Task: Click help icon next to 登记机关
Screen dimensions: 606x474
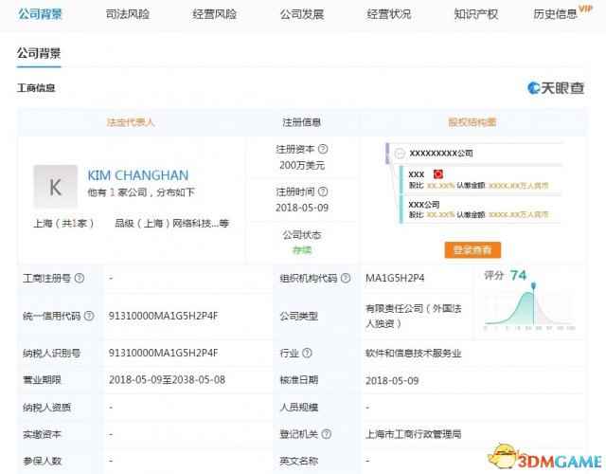Action: click(x=324, y=432)
